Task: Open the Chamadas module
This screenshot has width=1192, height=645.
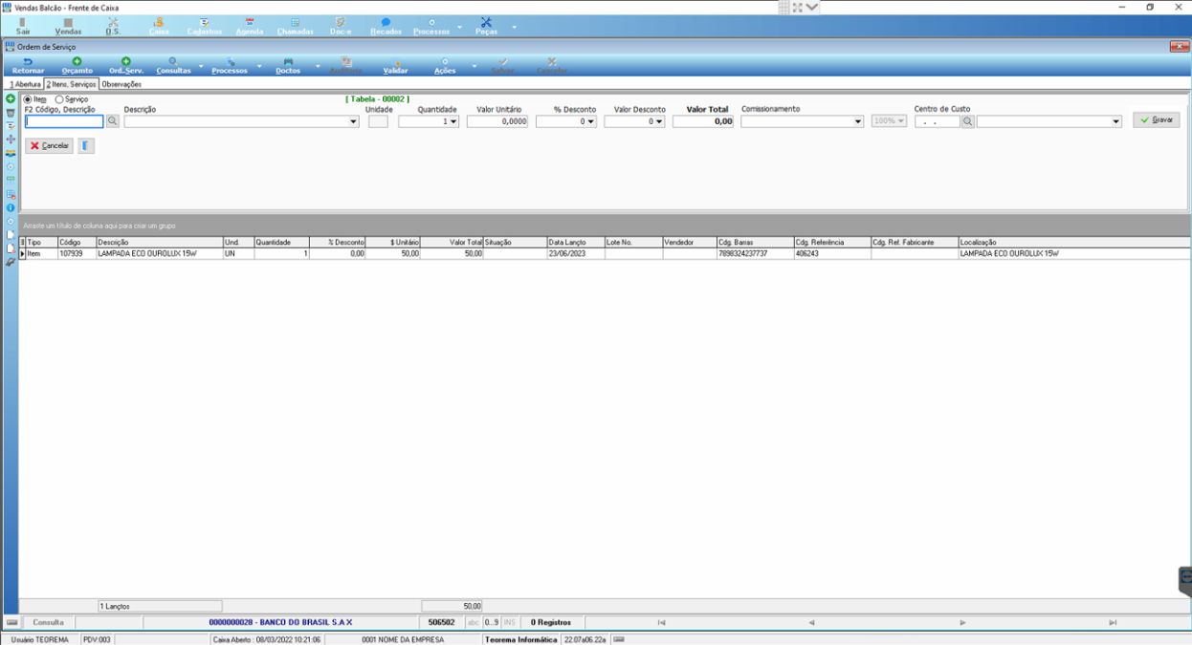Action: pos(295,26)
